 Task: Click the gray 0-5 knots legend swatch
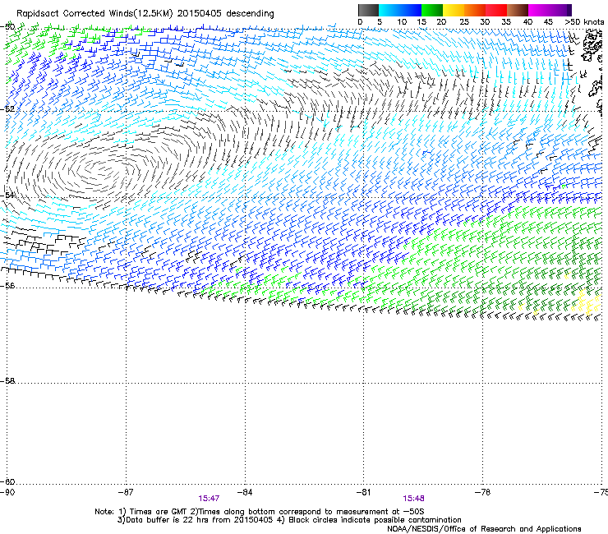pos(368,10)
